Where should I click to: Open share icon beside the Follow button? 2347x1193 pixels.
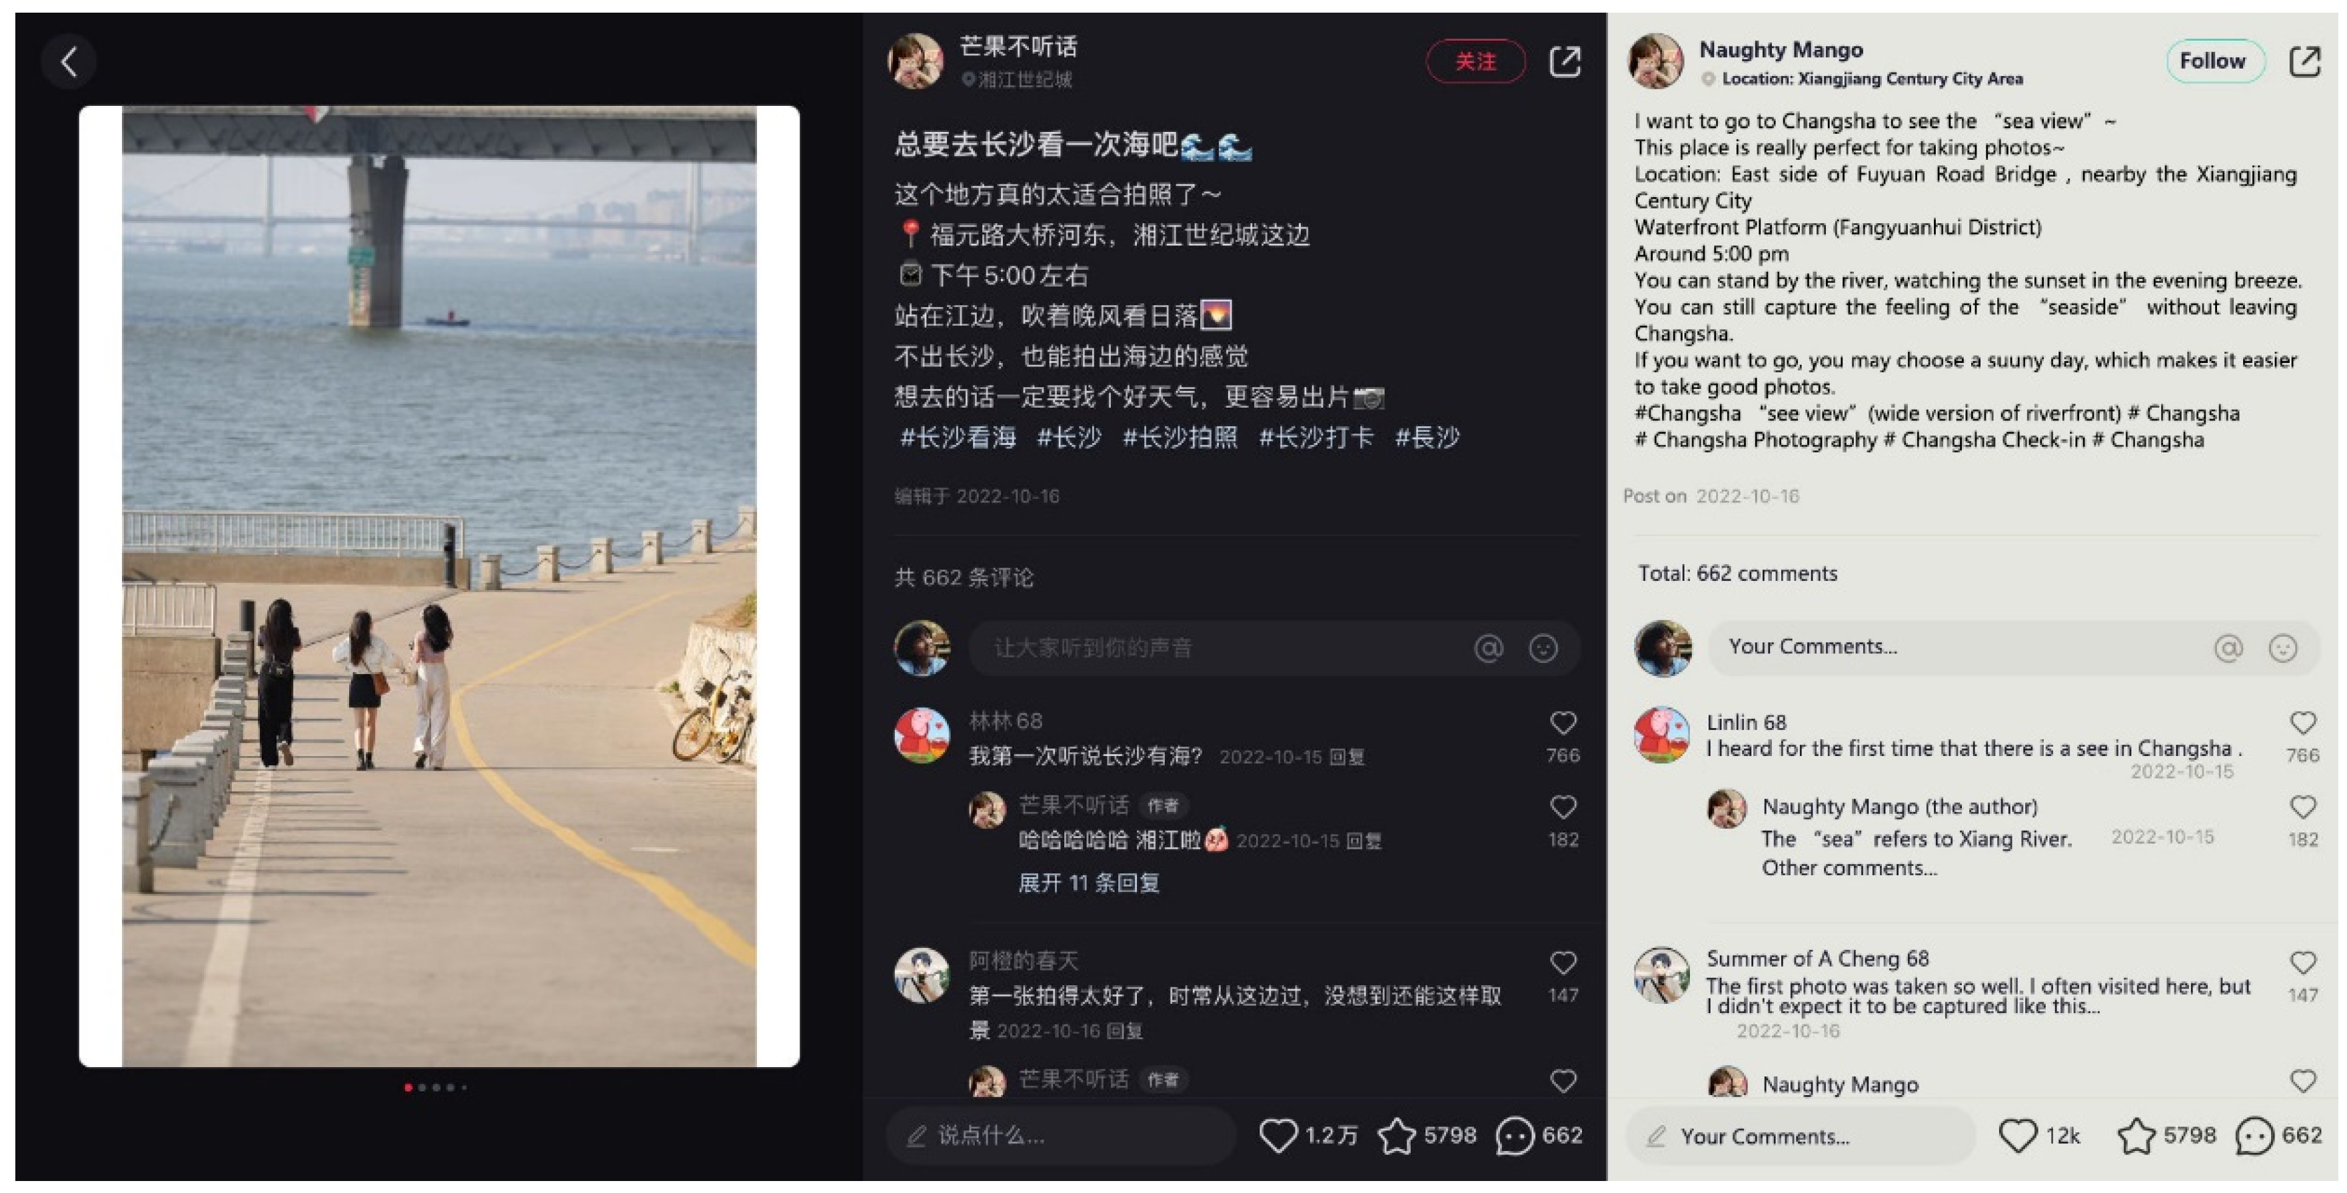coord(2304,62)
